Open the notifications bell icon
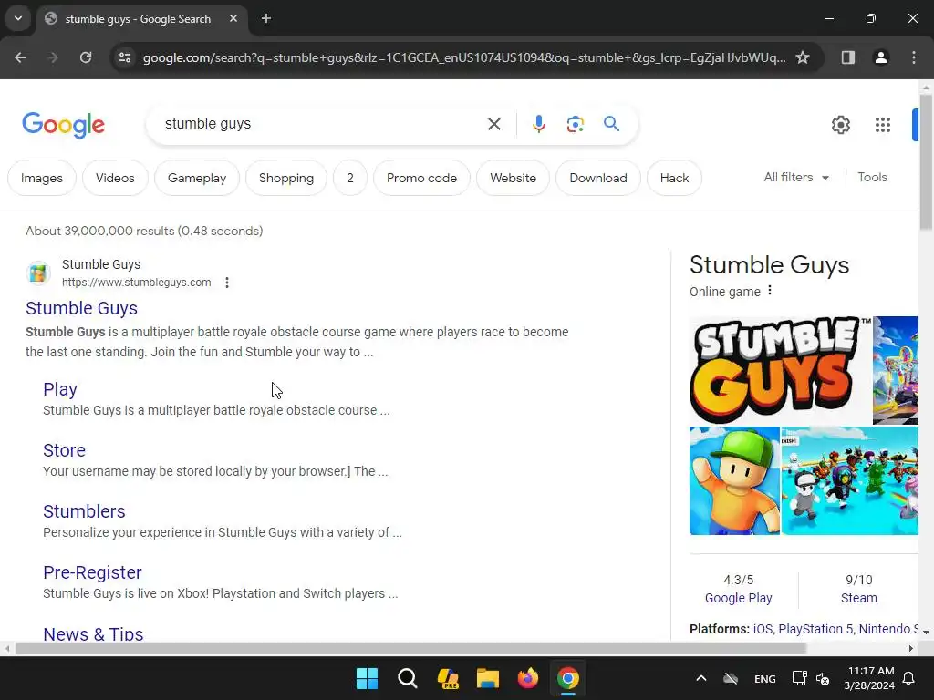Image resolution: width=934 pixels, height=700 pixels. [909, 678]
